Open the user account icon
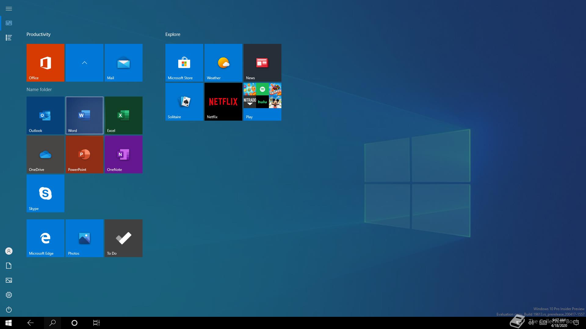 point(9,251)
